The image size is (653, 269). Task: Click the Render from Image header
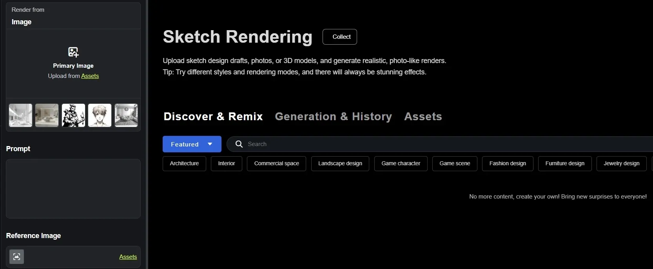[73, 16]
